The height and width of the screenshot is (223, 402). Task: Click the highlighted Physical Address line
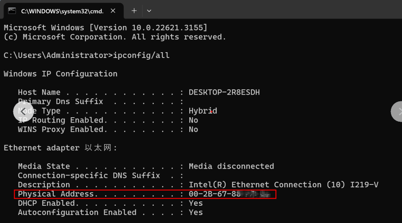[x=145, y=194]
